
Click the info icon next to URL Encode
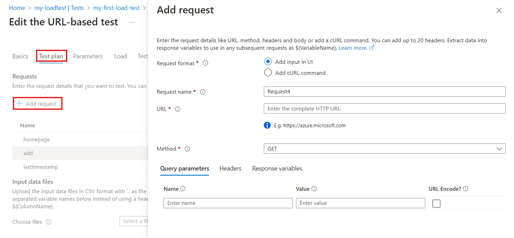[x=466, y=189]
